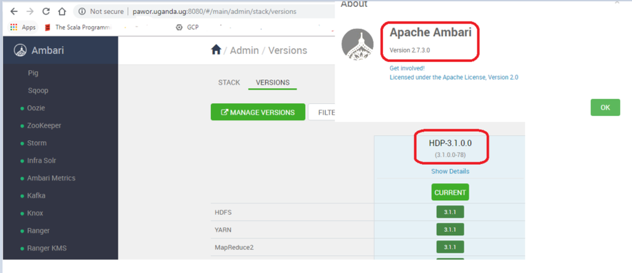Open the GCP bookmark
The width and height of the screenshot is (632, 273).
(187, 27)
